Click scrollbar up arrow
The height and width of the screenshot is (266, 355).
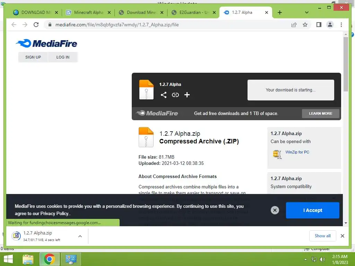tap(346, 34)
